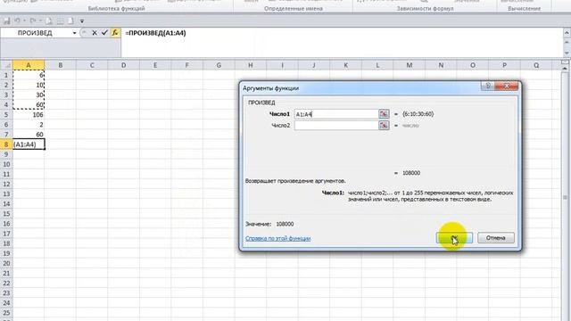Open the Справка по этой функции link
Screen dimensions: 571x321
[277, 238]
